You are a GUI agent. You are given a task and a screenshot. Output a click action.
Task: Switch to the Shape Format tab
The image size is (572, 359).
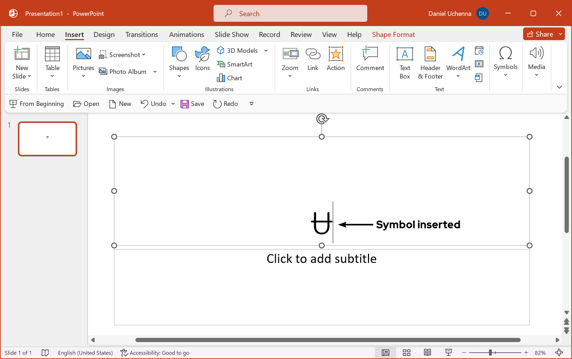pos(393,34)
